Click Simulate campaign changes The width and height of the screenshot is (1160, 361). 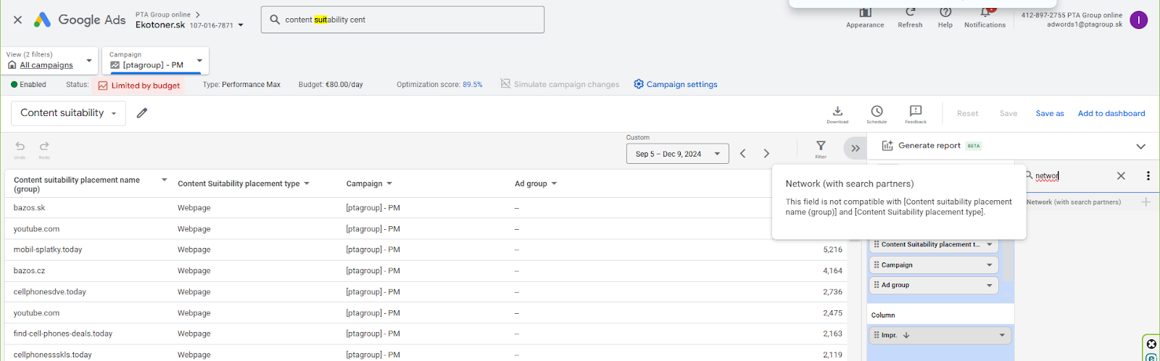tap(566, 85)
